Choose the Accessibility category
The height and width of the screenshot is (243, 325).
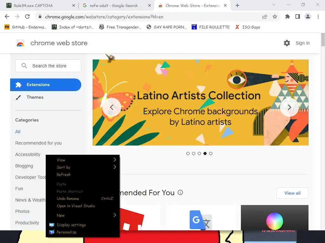point(28,154)
